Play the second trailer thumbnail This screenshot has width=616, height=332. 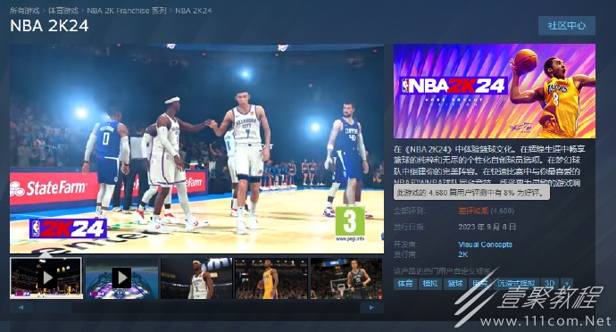[x=121, y=278]
